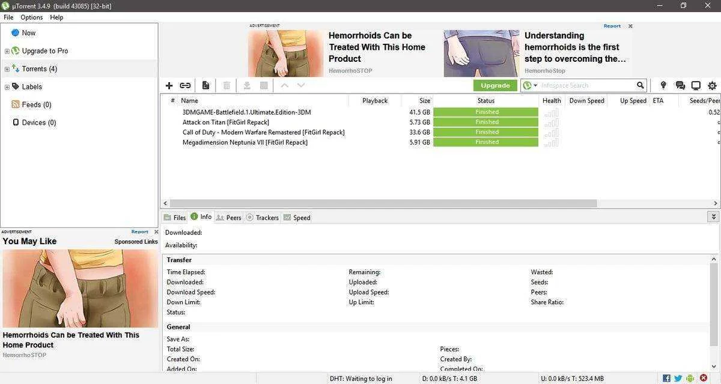Click the red error icon in status bar

coord(704,379)
